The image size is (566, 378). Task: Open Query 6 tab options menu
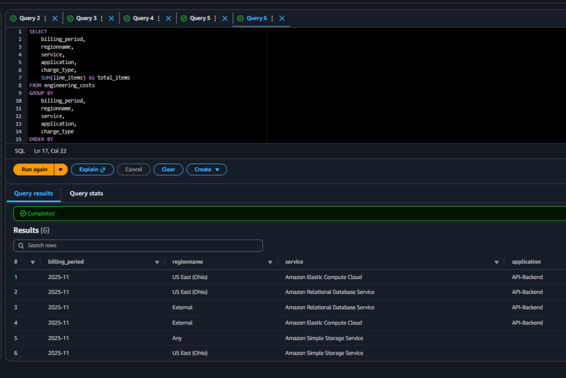coord(272,18)
